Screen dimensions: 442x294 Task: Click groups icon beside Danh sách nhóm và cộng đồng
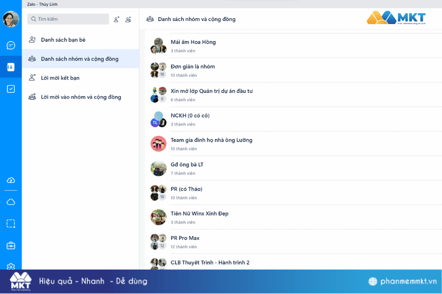click(x=32, y=59)
